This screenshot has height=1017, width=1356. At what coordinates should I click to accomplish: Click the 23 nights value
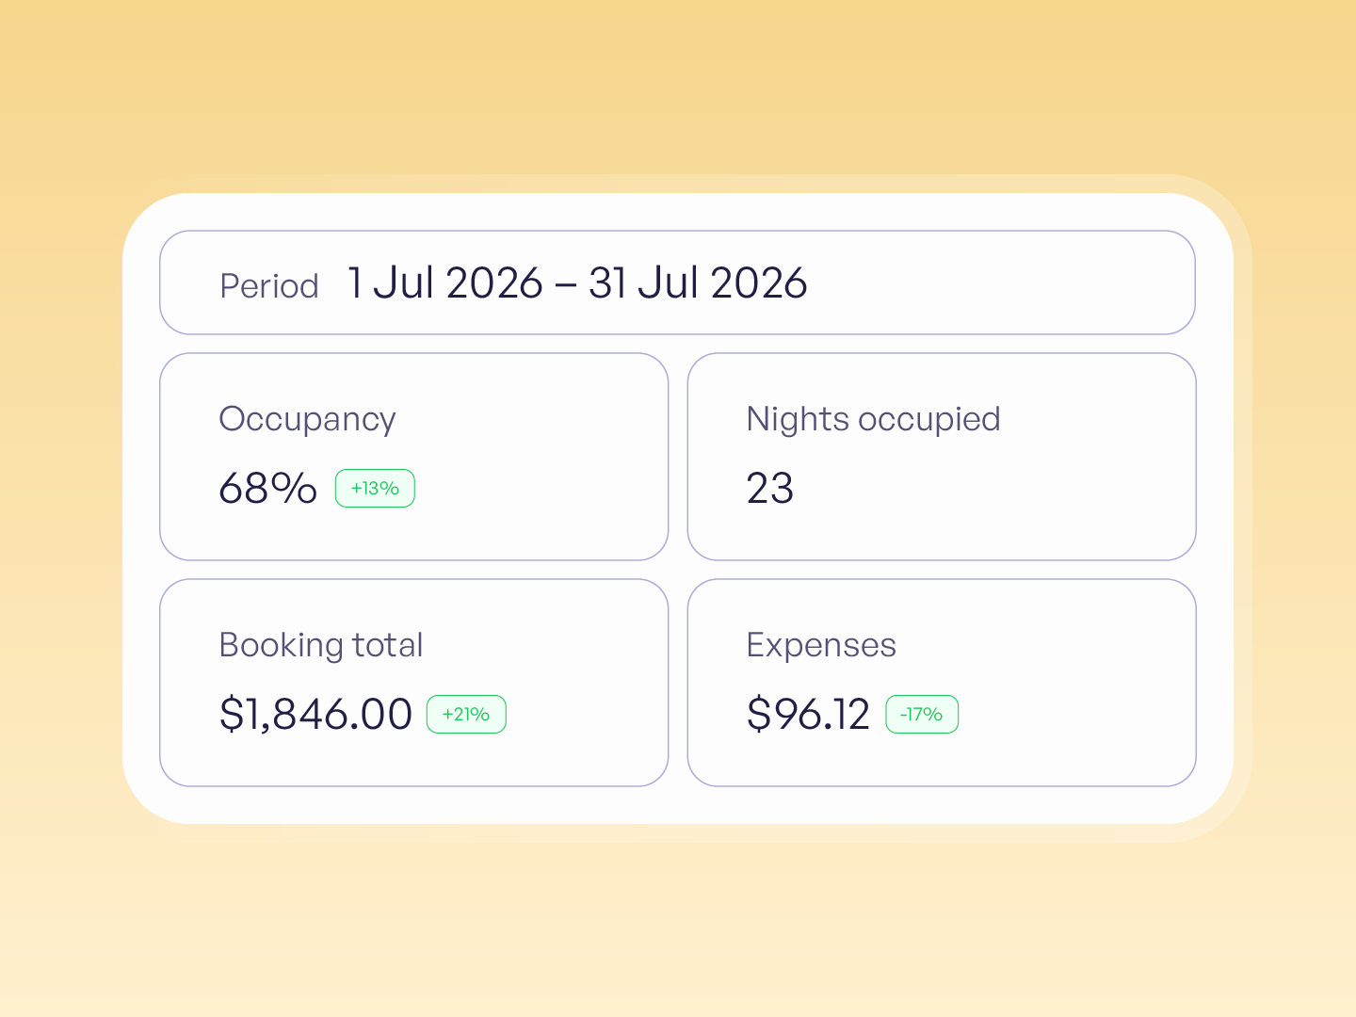[770, 488]
